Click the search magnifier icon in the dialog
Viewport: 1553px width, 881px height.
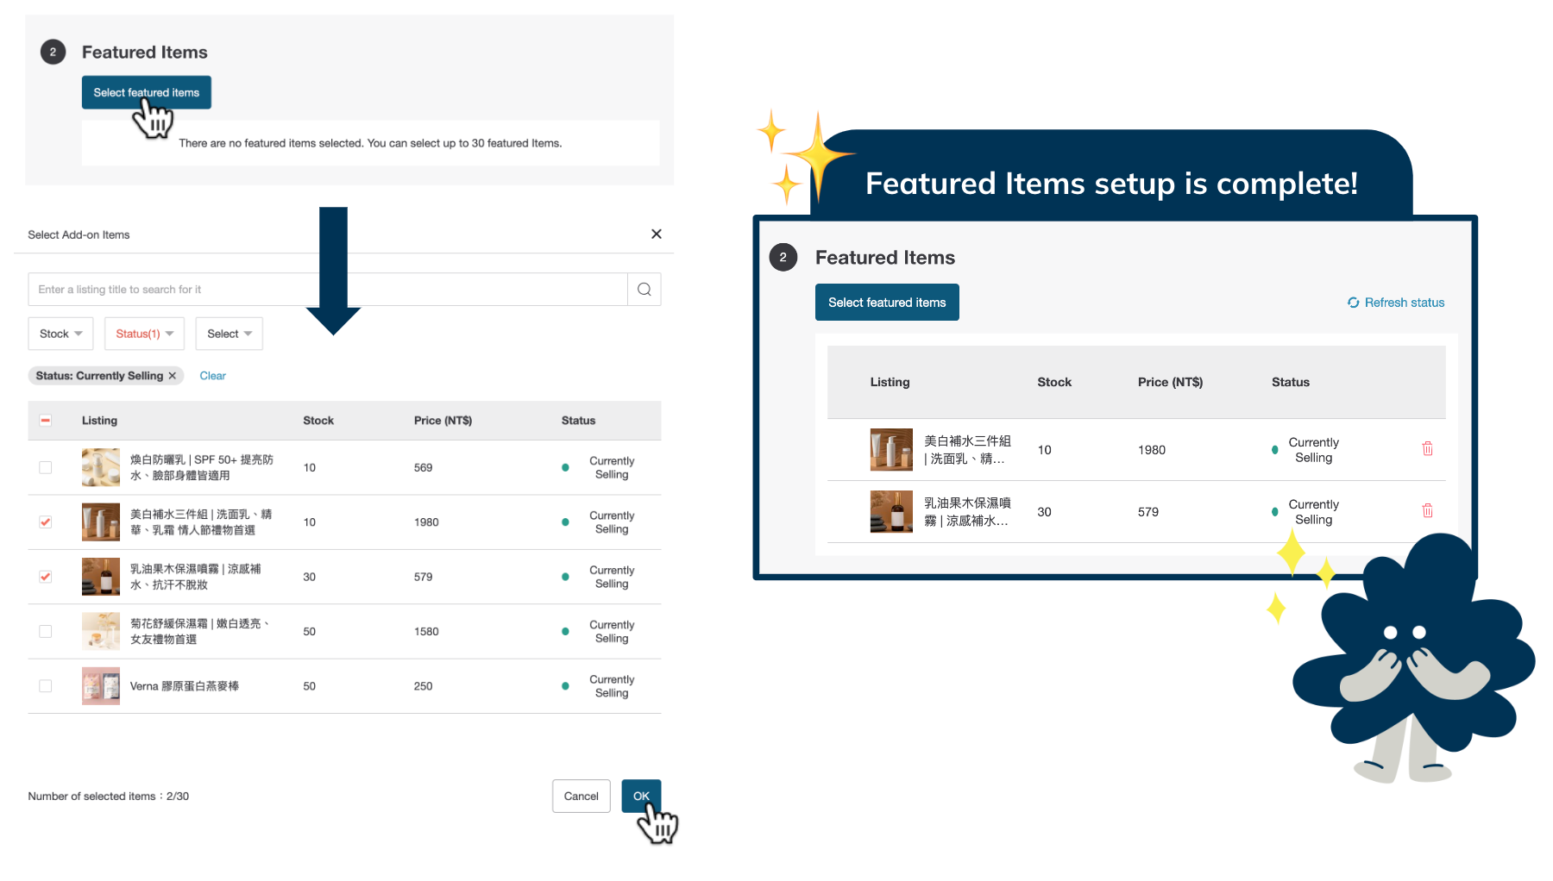(x=644, y=289)
